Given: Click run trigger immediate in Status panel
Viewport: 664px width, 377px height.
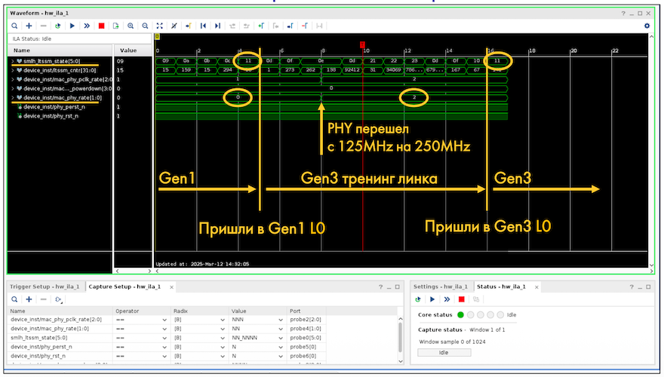Looking at the screenshot, I should 447,299.
